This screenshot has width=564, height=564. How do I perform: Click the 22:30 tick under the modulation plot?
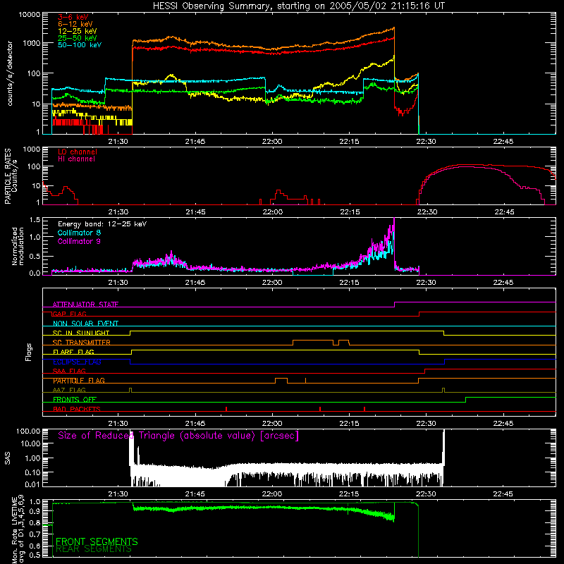coord(427,283)
